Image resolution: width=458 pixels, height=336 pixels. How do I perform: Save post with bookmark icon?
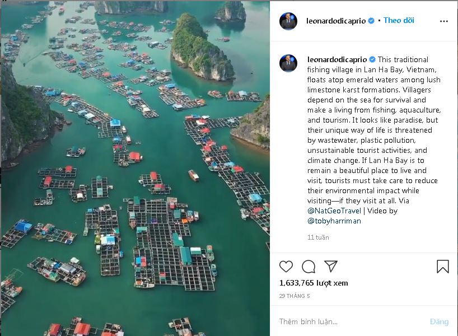click(443, 267)
